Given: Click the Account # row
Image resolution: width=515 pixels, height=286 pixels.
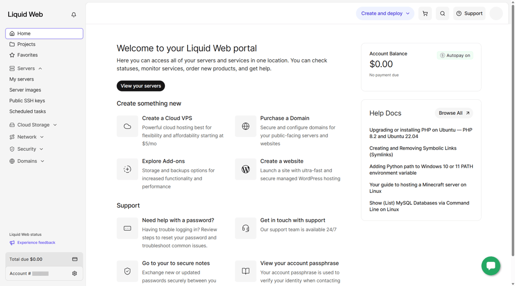Looking at the screenshot, I should pos(44,273).
